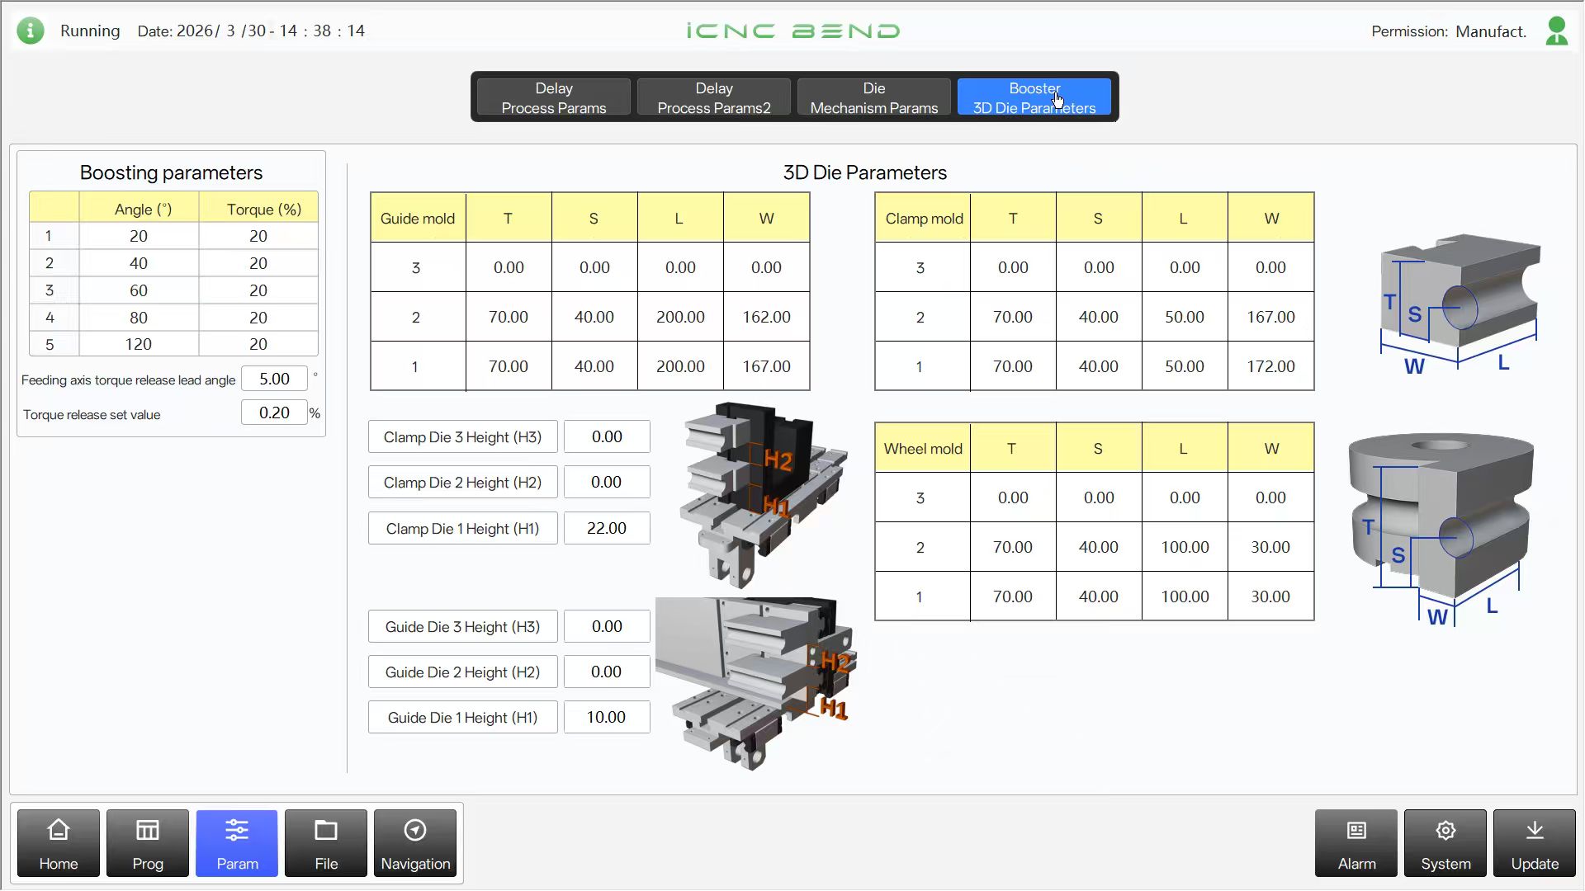
Task: Open the Alarm list
Action: (x=1356, y=842)
